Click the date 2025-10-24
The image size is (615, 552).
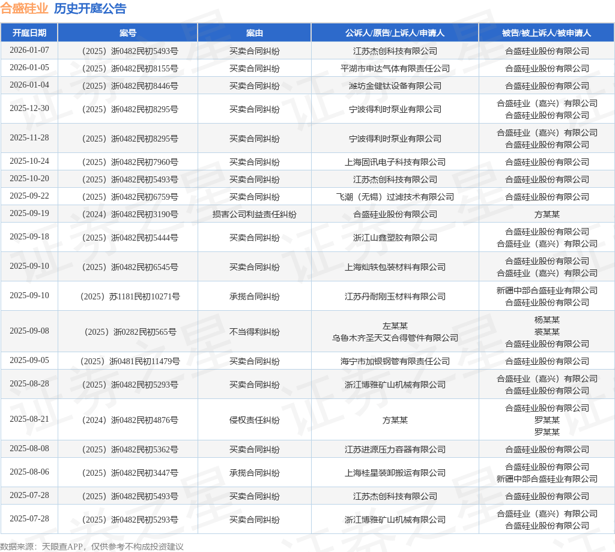(x=29, y=161)
